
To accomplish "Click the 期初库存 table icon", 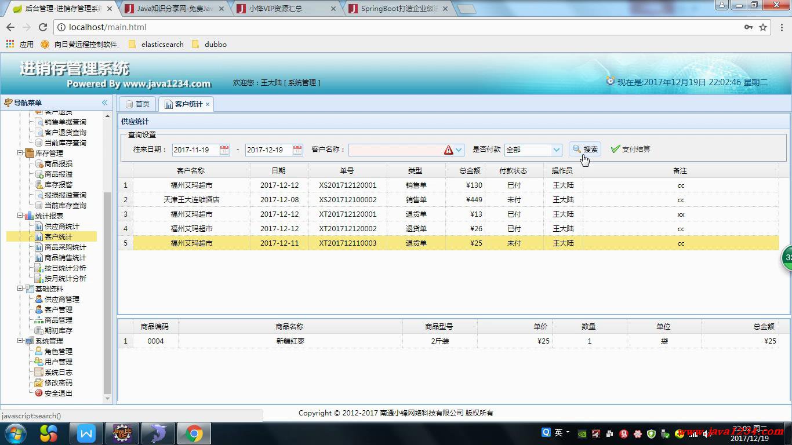I will point(39,331).
